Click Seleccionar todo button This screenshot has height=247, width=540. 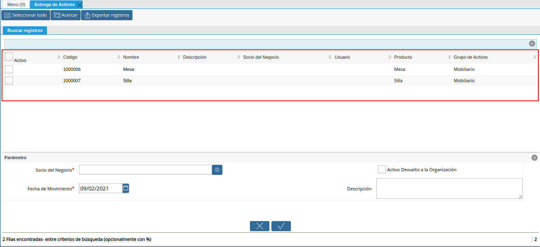(26, 15)
